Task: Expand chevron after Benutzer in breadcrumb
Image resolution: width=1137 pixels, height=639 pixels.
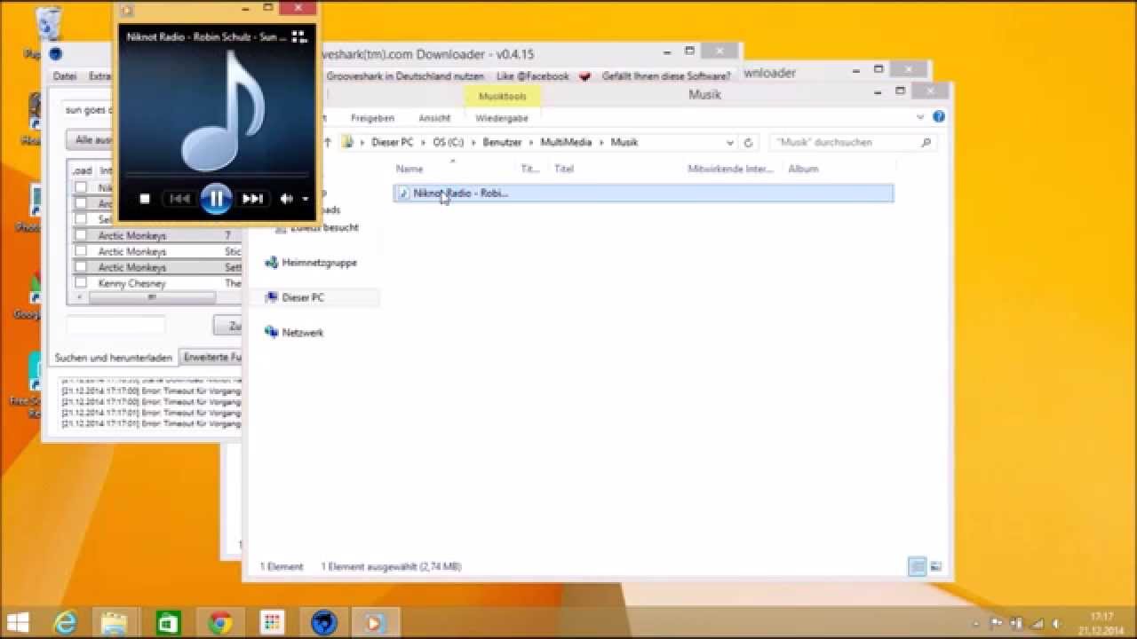Action: pos(531,142)
